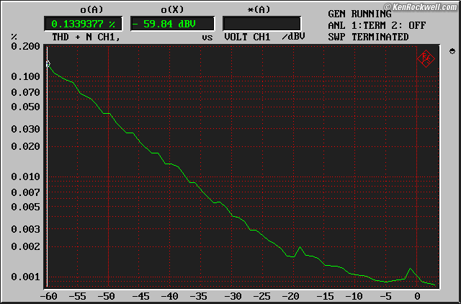This screenshot has width=461, height=304.
Task: Click the -15 x-axis label
Action: click(325, 296)
